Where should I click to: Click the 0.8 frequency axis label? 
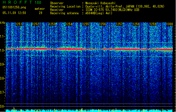[x=3, y=78]
